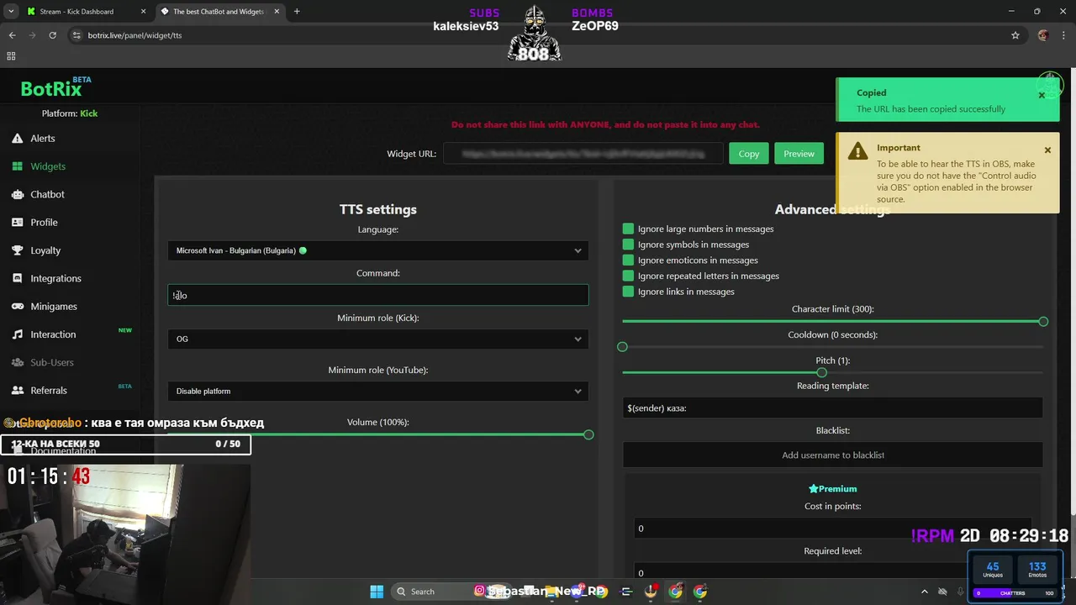Viewport: 1076px width, 605px height.
Task: Reload the browser page
Action: tap(52, 35)
